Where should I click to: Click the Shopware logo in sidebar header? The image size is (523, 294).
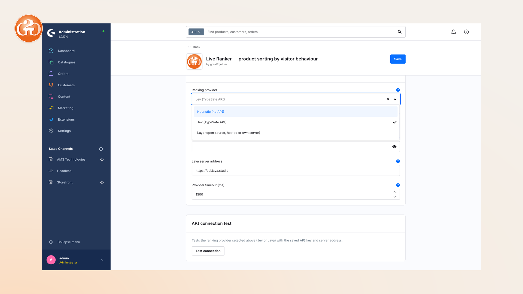coord(51,33)
